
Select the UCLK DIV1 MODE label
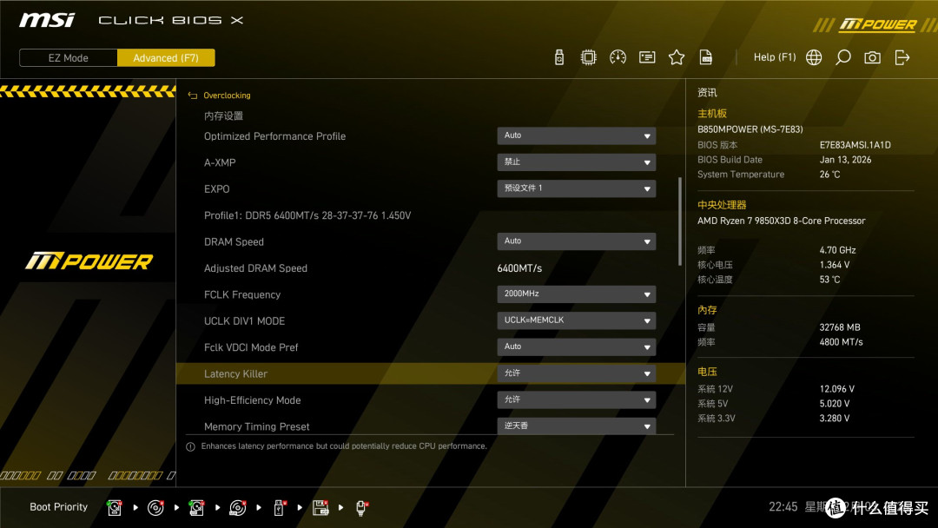tap(244, 321)
